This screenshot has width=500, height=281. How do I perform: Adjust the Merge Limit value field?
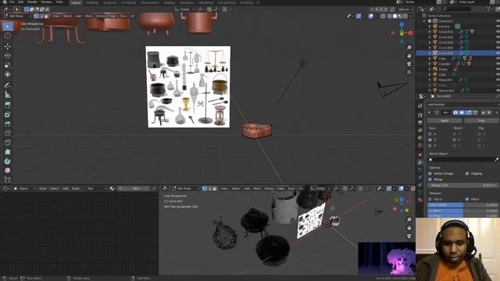pos(462,185)
